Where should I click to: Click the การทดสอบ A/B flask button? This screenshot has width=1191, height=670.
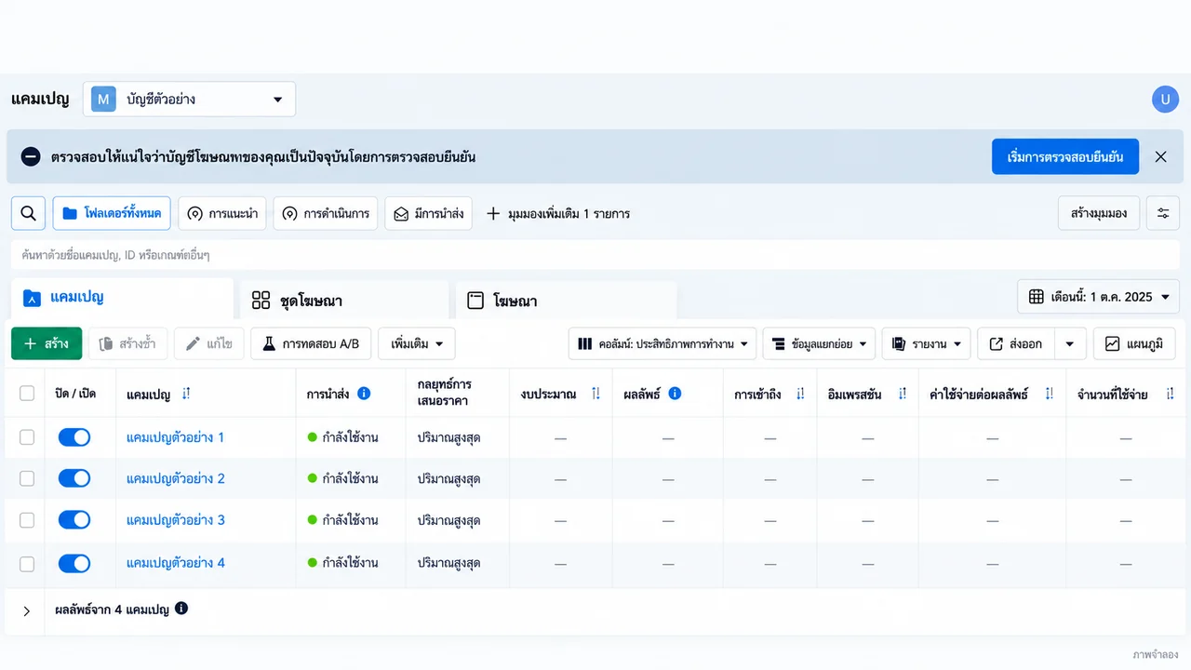312,343
